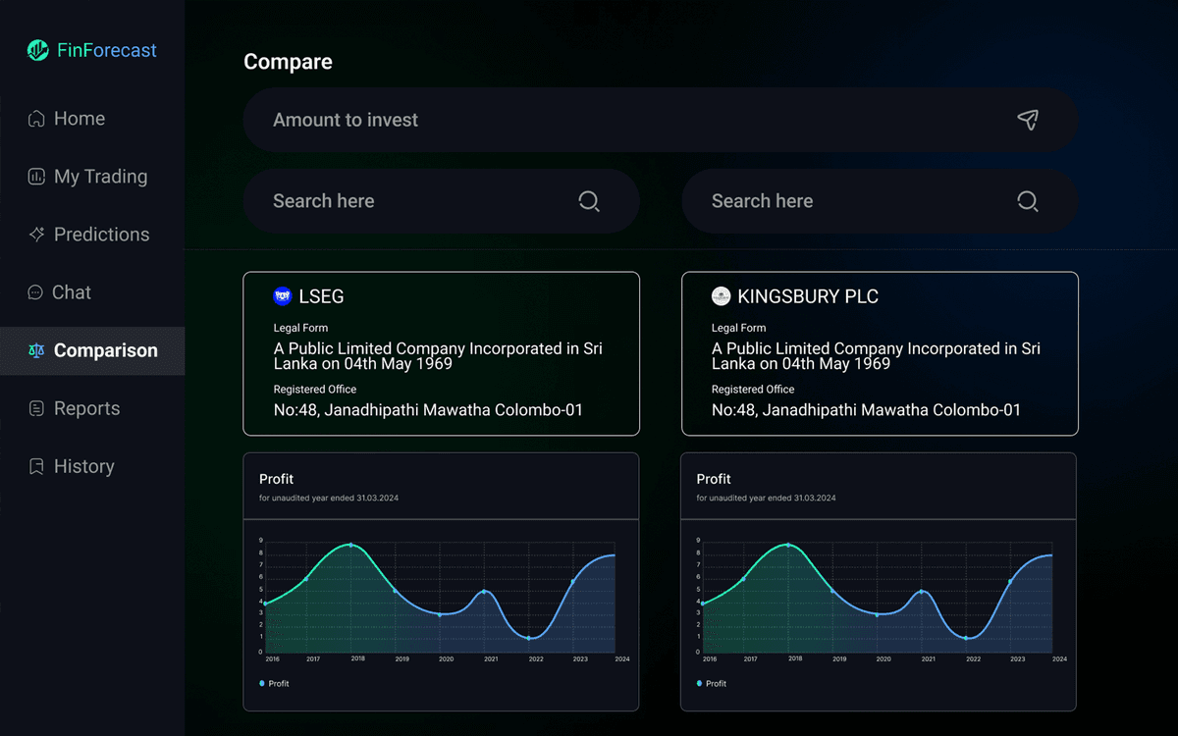Click the FinForecast logo icon
This screenshot has height=736, width=1178.
tap(37, 49)
